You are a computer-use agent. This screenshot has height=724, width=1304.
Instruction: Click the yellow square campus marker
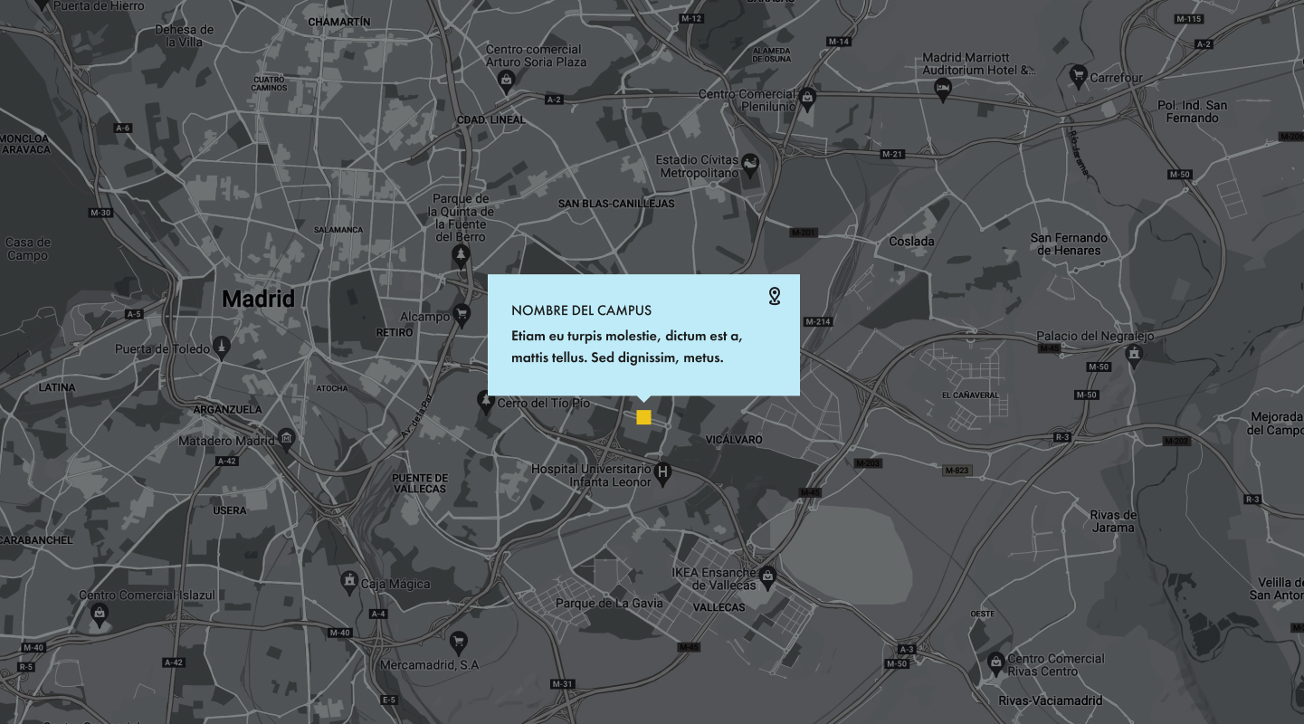coord(643,417)
